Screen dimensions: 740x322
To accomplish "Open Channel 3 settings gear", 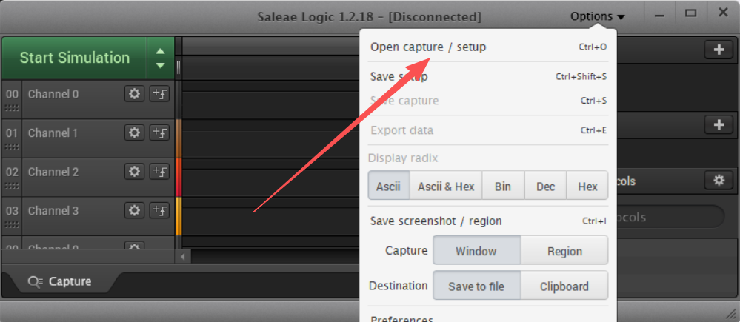I will pyautogui.click(x=134, y=210).
